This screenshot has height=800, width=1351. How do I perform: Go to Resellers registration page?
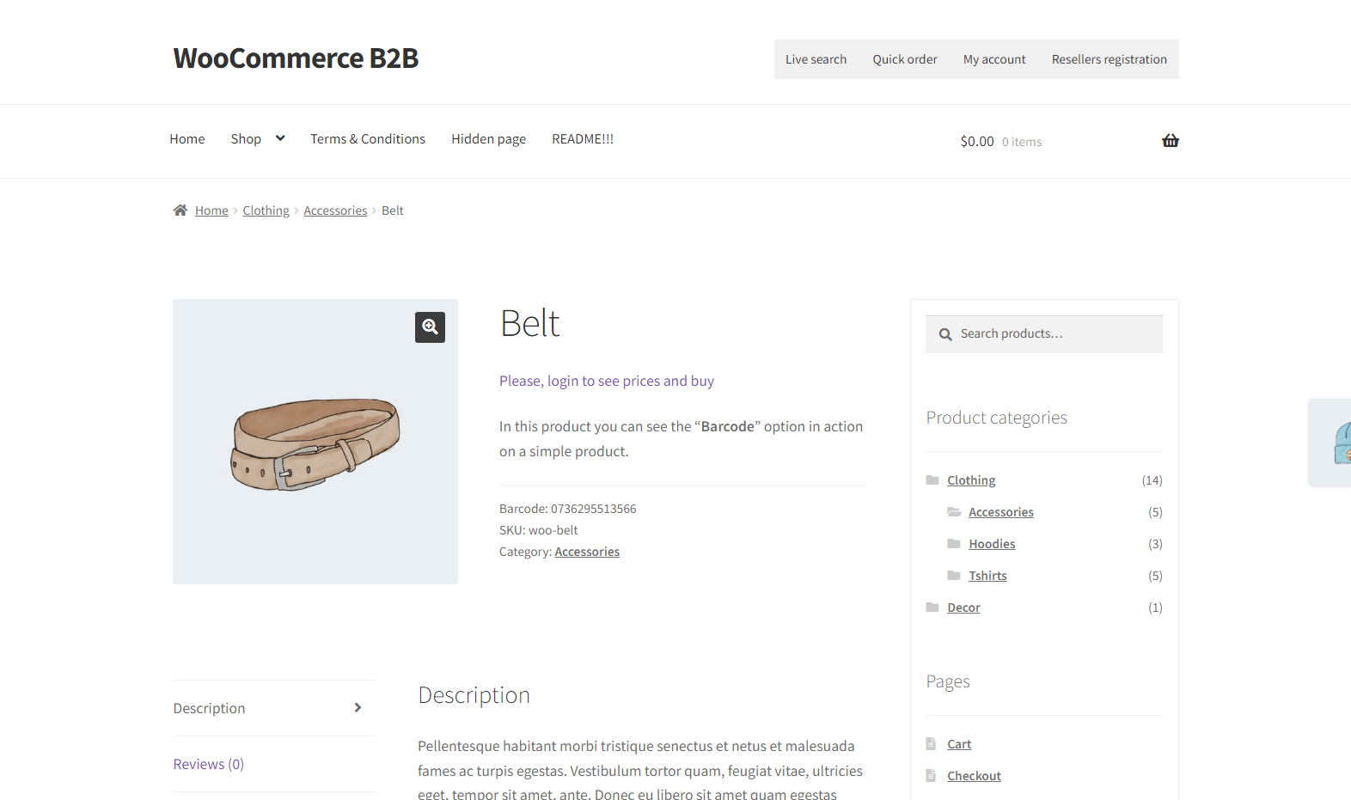click(x=1109, y=59)
